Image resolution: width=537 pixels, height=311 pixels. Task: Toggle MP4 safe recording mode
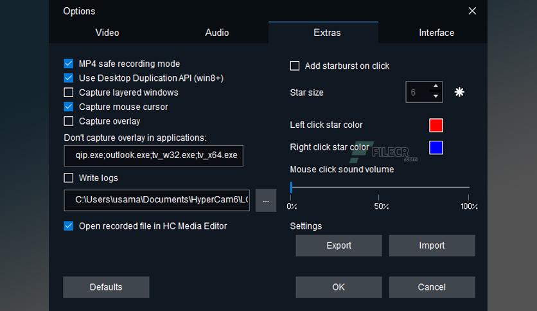pos(69,64)
